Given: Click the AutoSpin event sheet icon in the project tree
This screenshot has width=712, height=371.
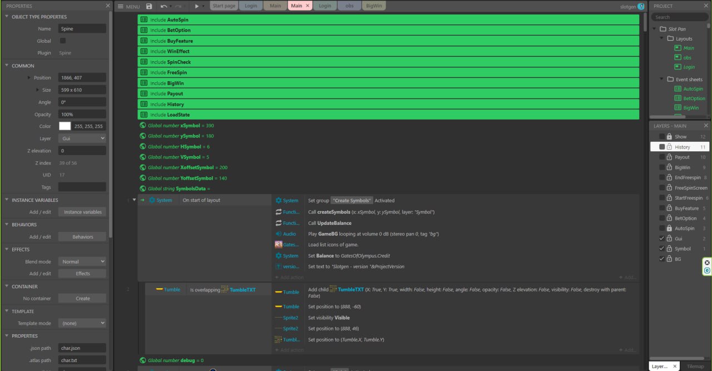Looking at the screenshot, I should 678,89.
